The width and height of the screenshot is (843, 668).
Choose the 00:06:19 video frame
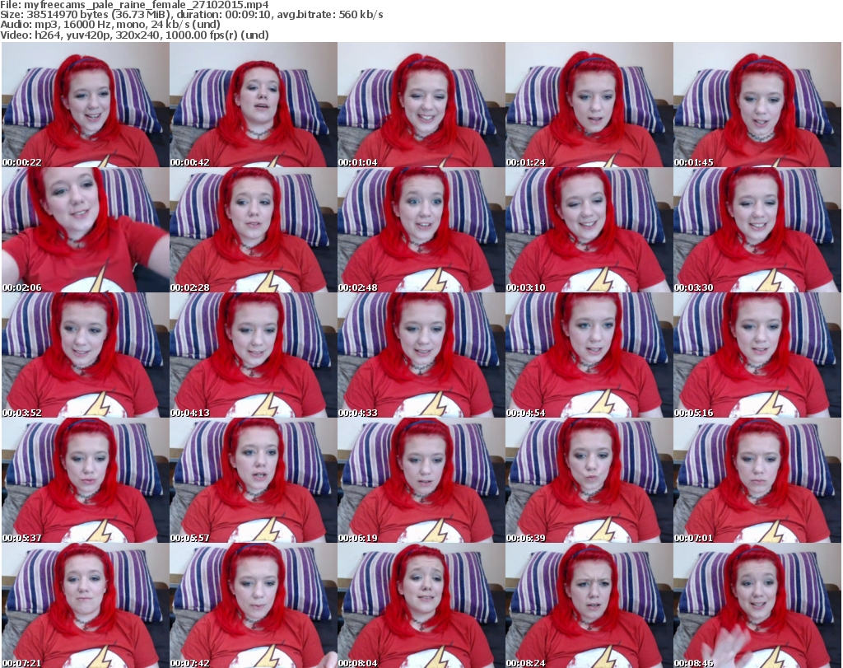coord(421,480)
